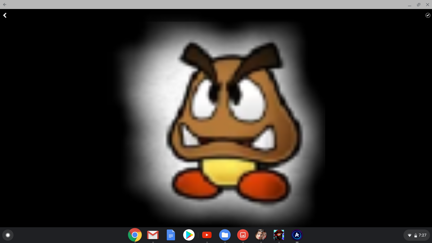Click the checkmark confirm icon

428,15
